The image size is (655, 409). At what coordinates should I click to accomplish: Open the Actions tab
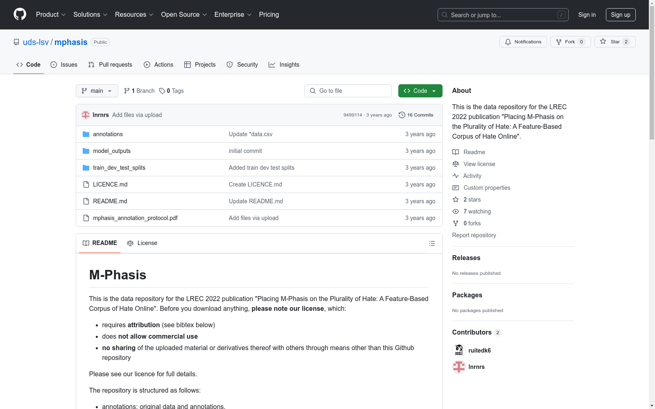click(158, 65)
